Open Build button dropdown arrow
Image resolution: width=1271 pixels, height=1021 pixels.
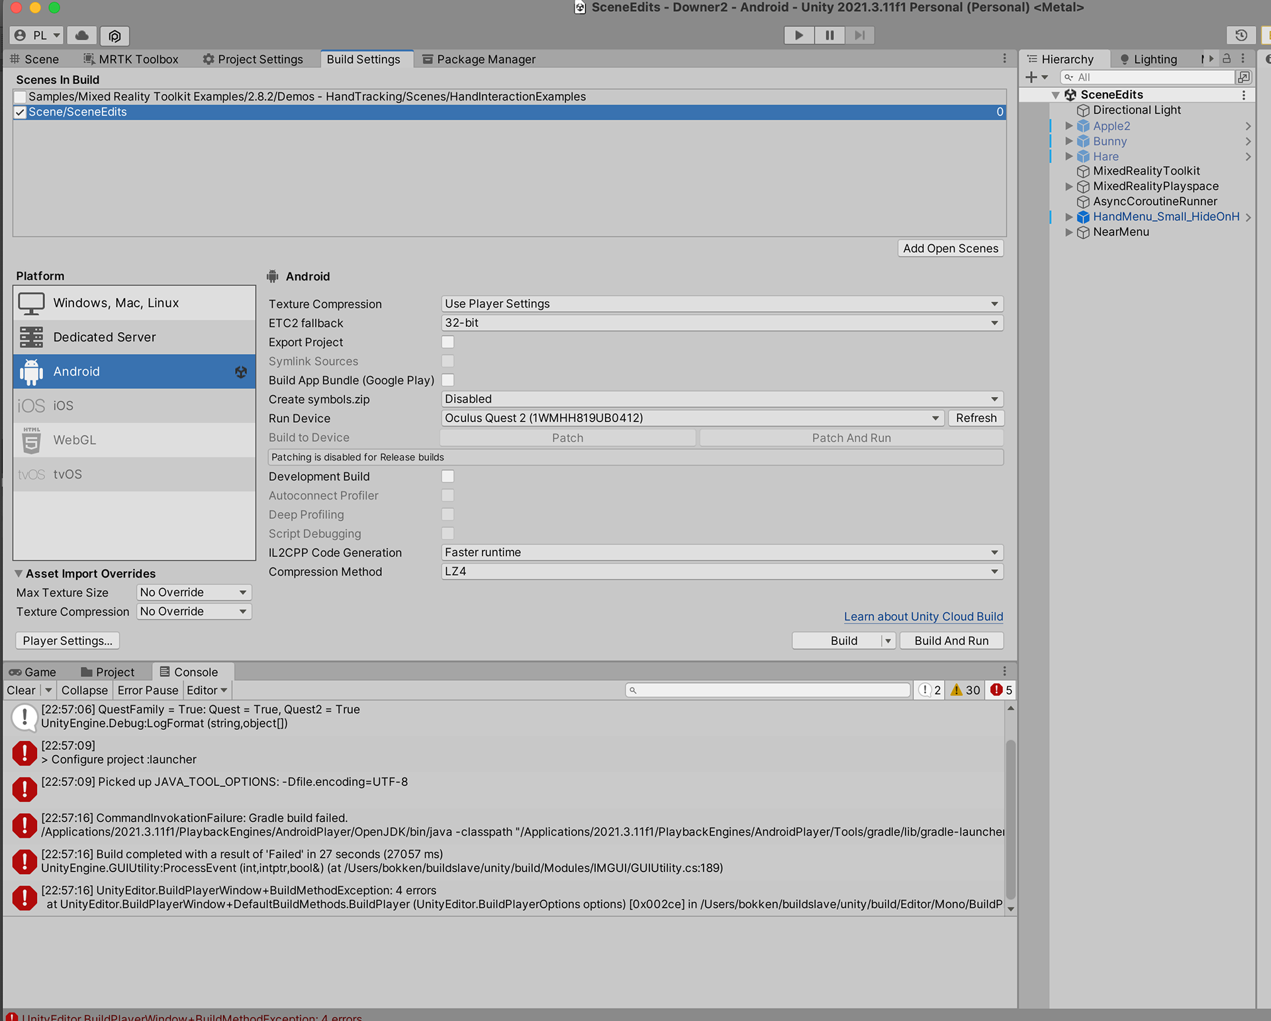click(x=888, y=641)
